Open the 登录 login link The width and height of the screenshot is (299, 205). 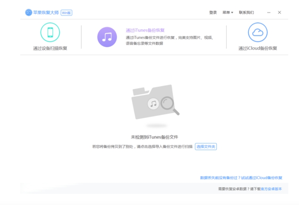coord(213,13)
